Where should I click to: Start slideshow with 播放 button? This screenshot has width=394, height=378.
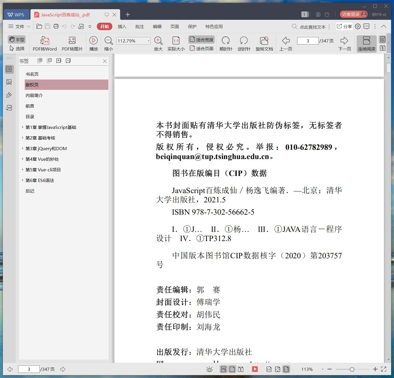[93, 44]
